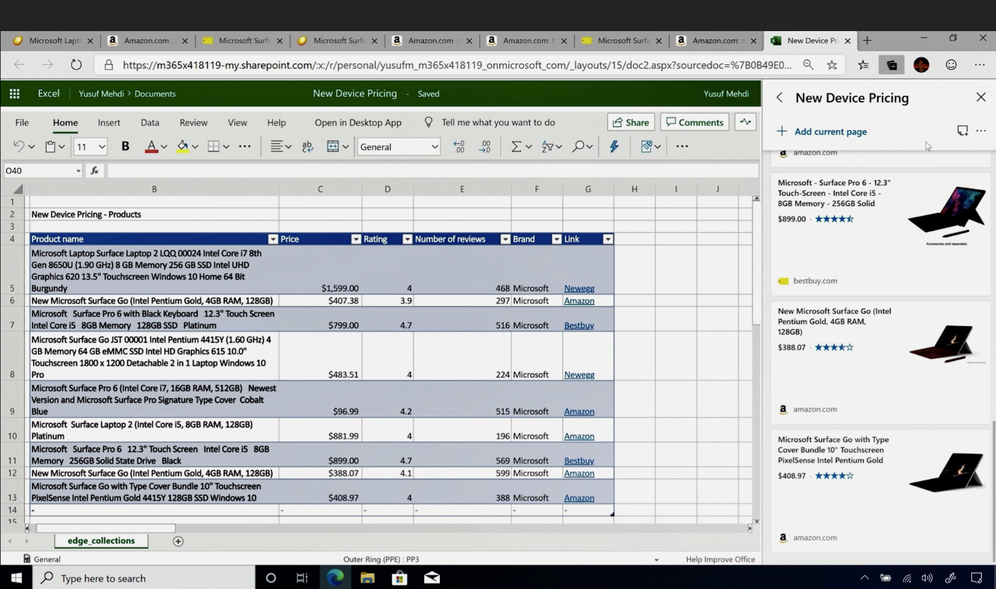Click the find magnifier icon in ribbon
Viewport: 996px width, 589px height.
[x=578, y=147]
